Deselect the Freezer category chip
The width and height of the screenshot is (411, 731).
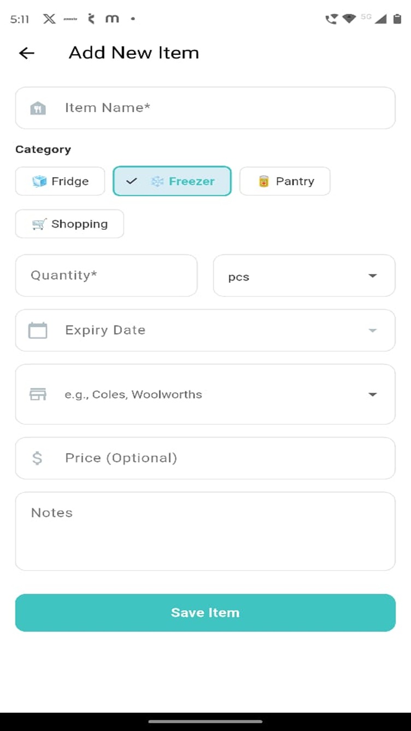172,181
